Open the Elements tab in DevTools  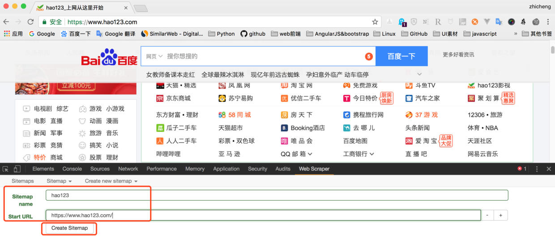coord(43,169)
